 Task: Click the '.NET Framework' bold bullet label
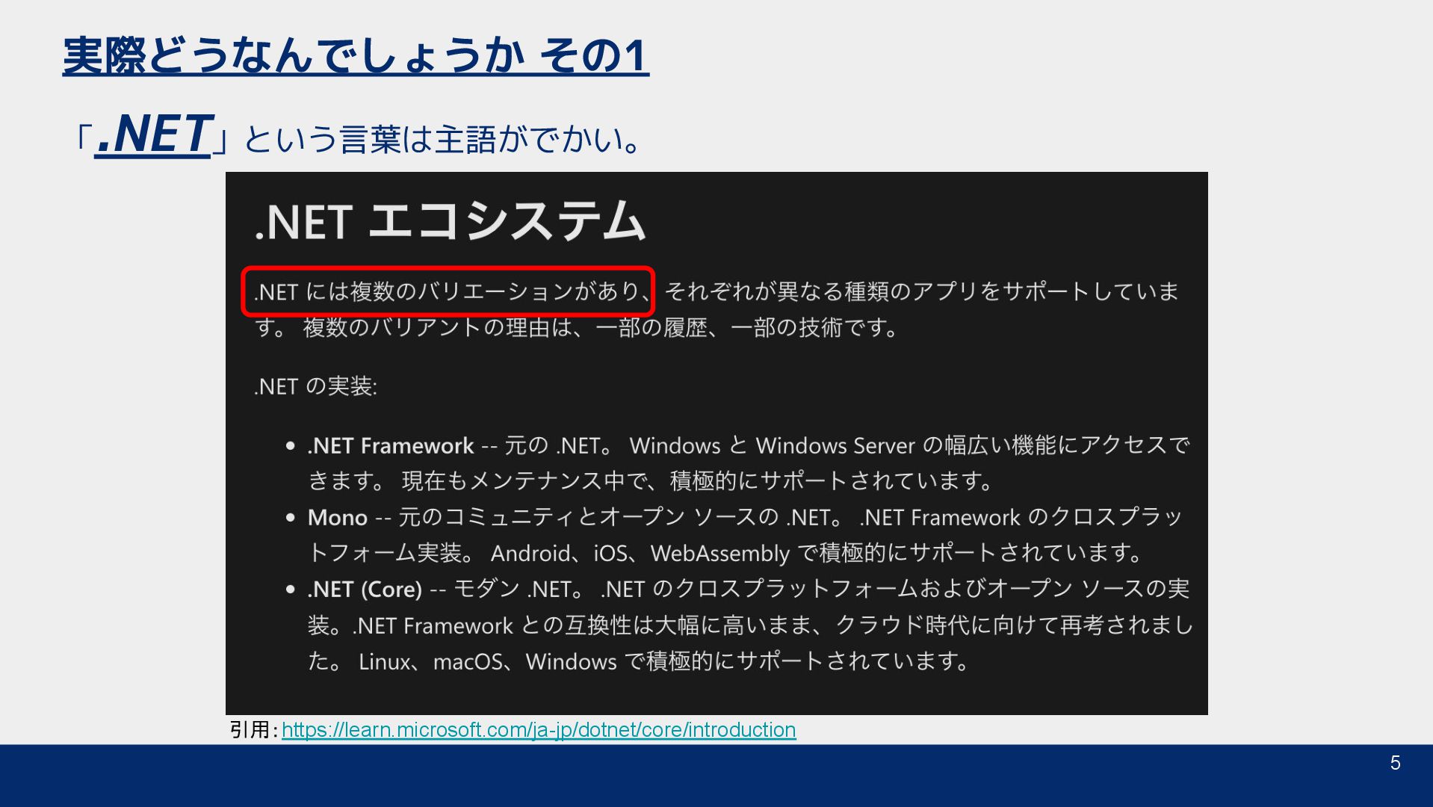click(x=390, y=446)
